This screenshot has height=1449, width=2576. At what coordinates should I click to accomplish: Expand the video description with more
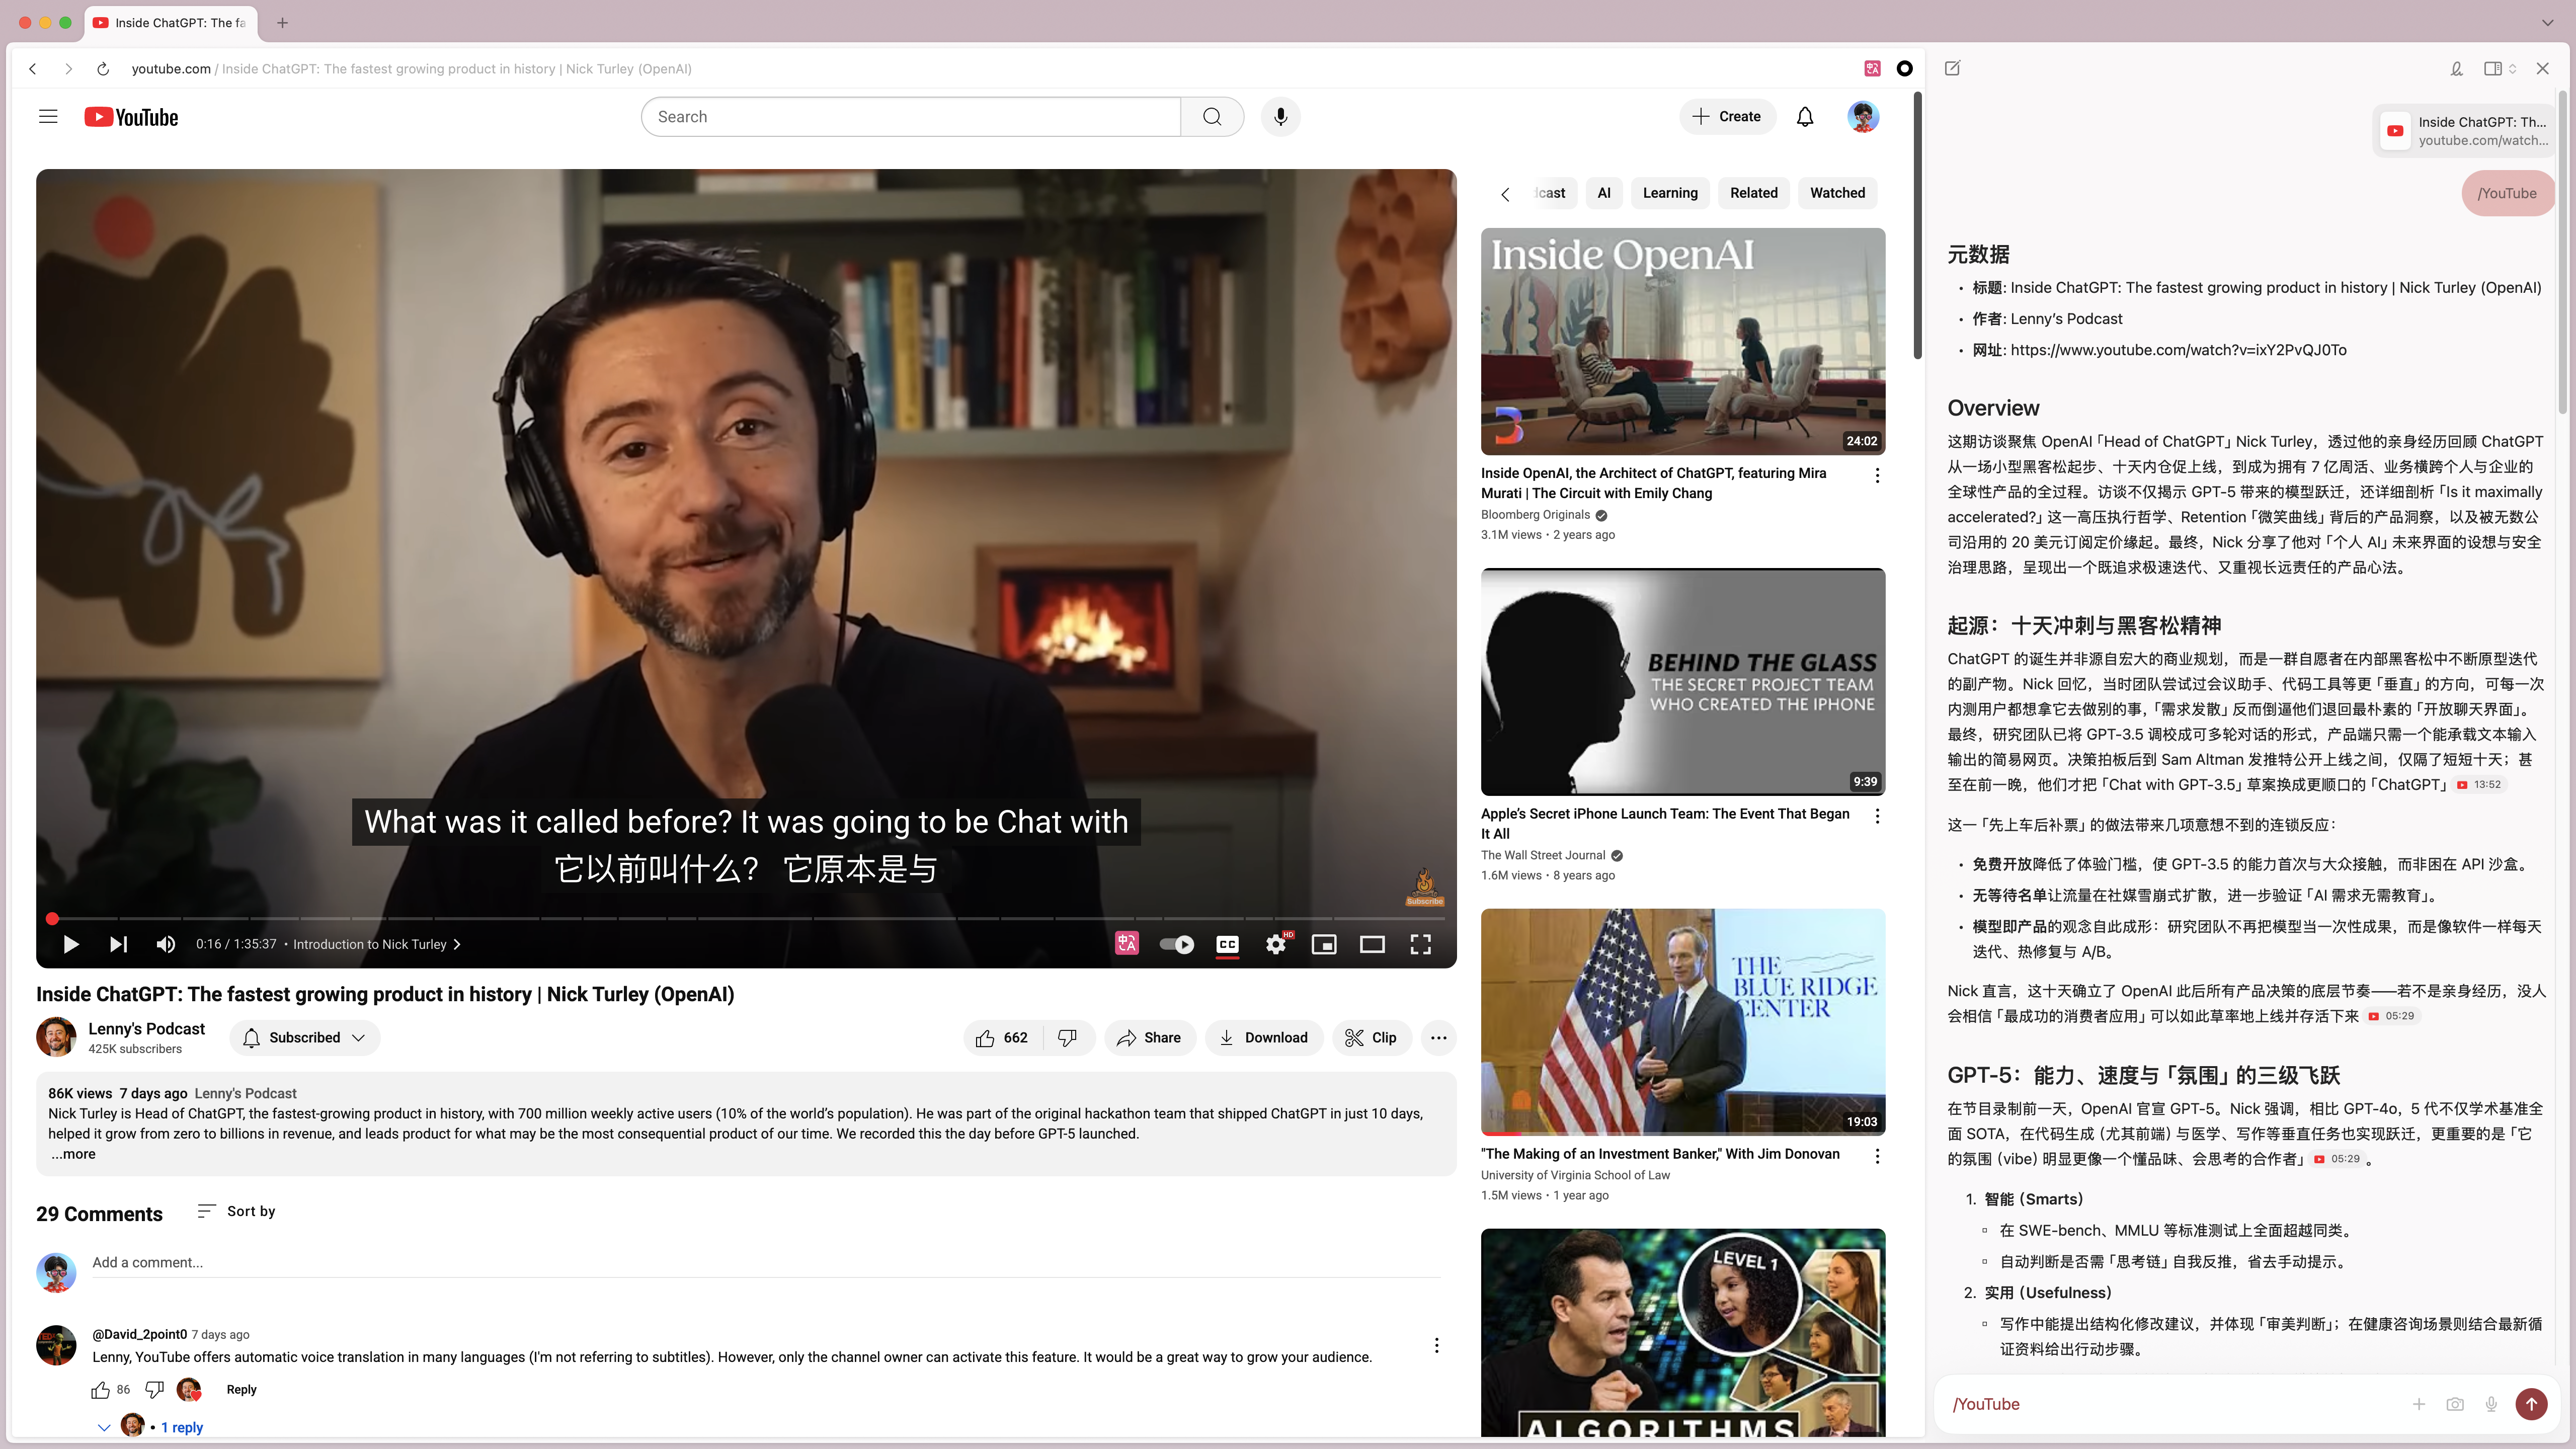point(73,1154)
